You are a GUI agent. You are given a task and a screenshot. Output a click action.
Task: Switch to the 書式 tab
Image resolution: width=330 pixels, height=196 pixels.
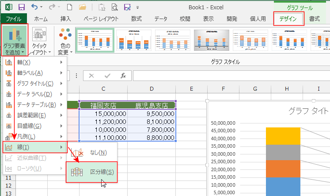point(315,19)
